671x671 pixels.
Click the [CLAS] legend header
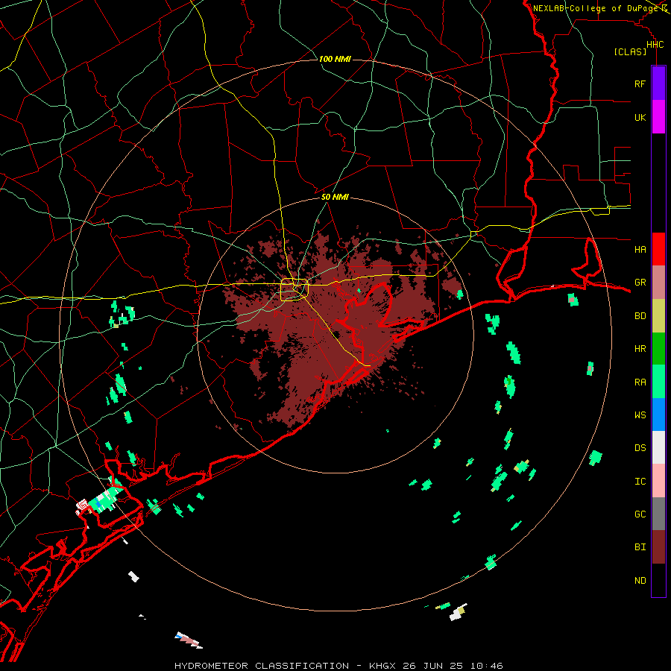coord(630,51)
